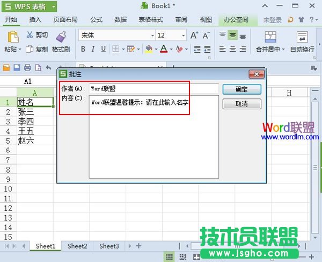The image size is (322, 262).
Task: Select the Format Painter brush
Action: [x=61, y=37]
